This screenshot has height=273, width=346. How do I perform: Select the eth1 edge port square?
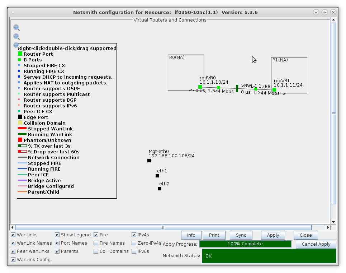(157, 176)
